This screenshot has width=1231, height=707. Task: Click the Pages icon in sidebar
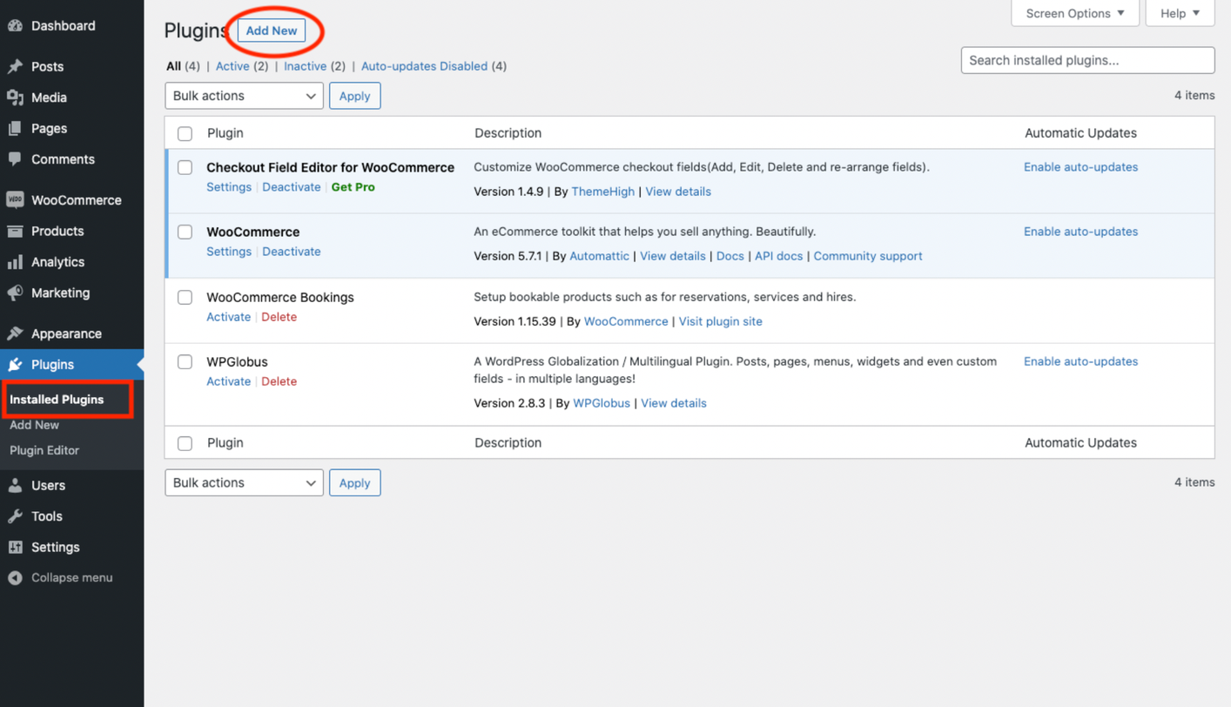click(x=15, y=128)
